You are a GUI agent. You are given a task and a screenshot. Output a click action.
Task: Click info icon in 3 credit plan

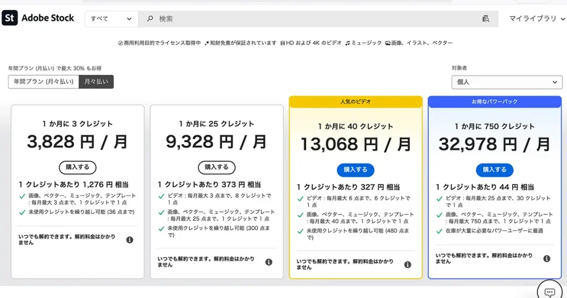coord(130,240)
